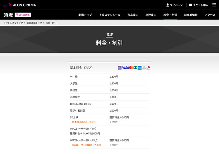Click the American Express logo
This screenshot has height=154, width=219.
[x=140, y=68]
